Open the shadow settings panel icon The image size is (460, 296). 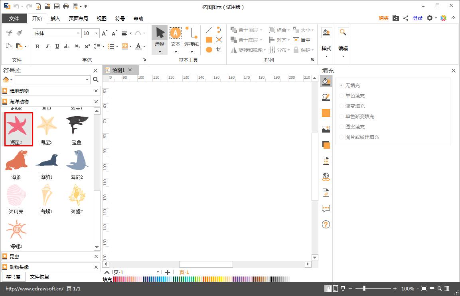point(326,145)
